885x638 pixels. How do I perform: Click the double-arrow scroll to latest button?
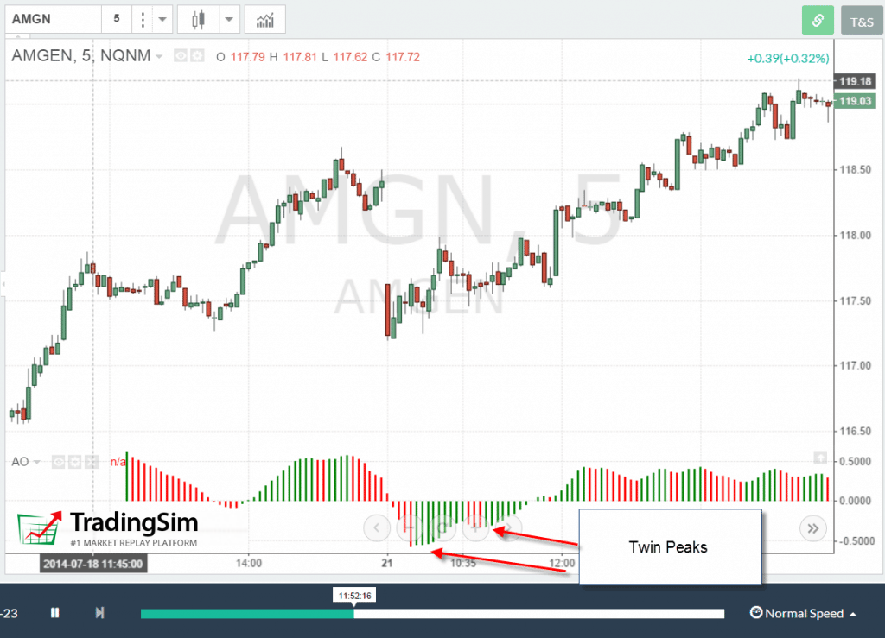tap(812, 527)
